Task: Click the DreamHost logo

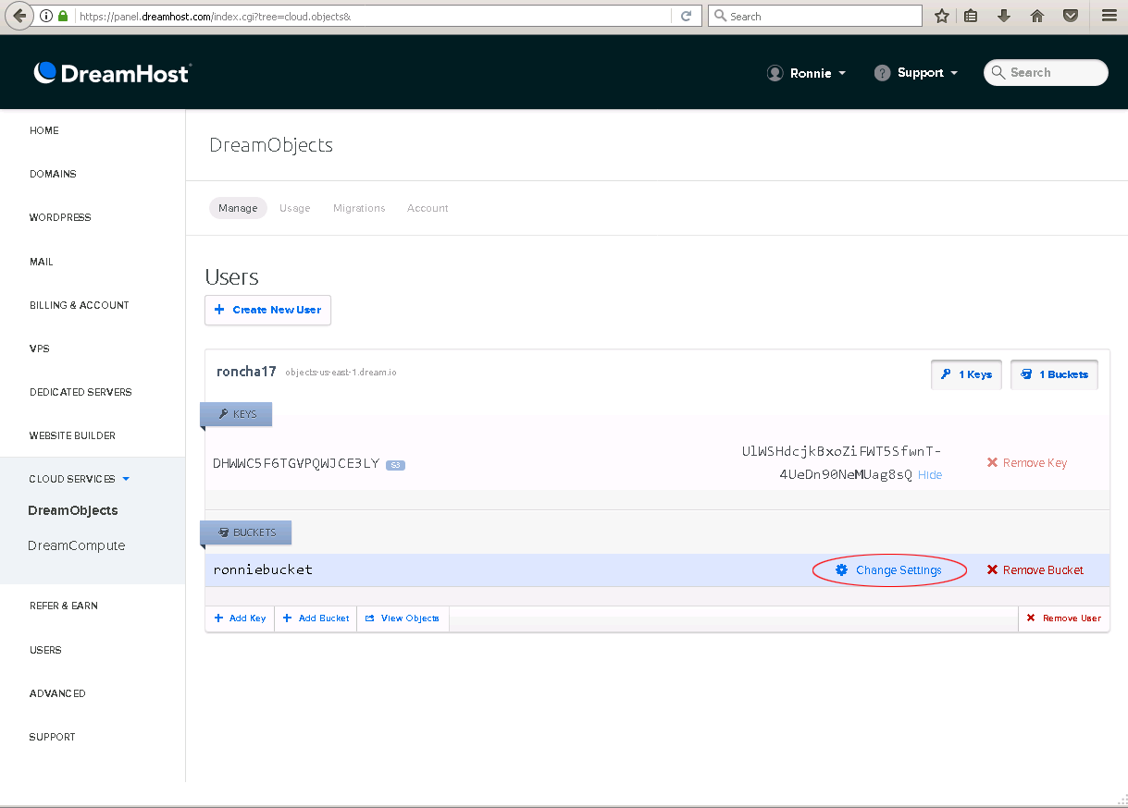Action: click(x=112, y=73)
